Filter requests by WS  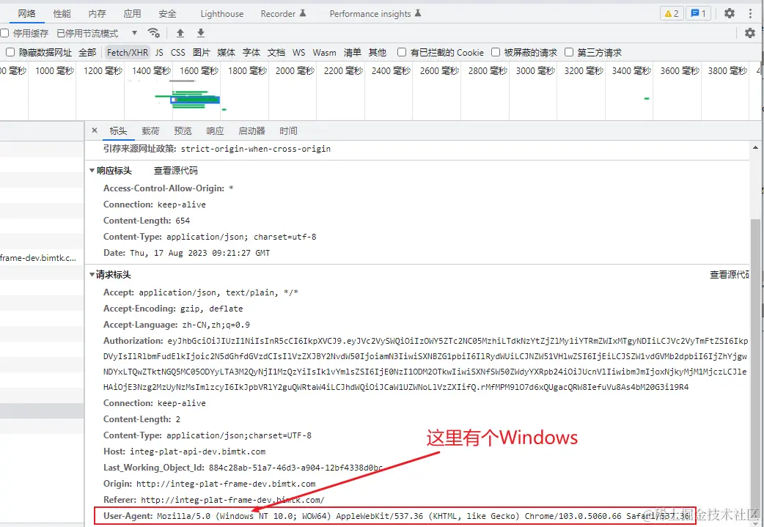click(x=298, y=52)
